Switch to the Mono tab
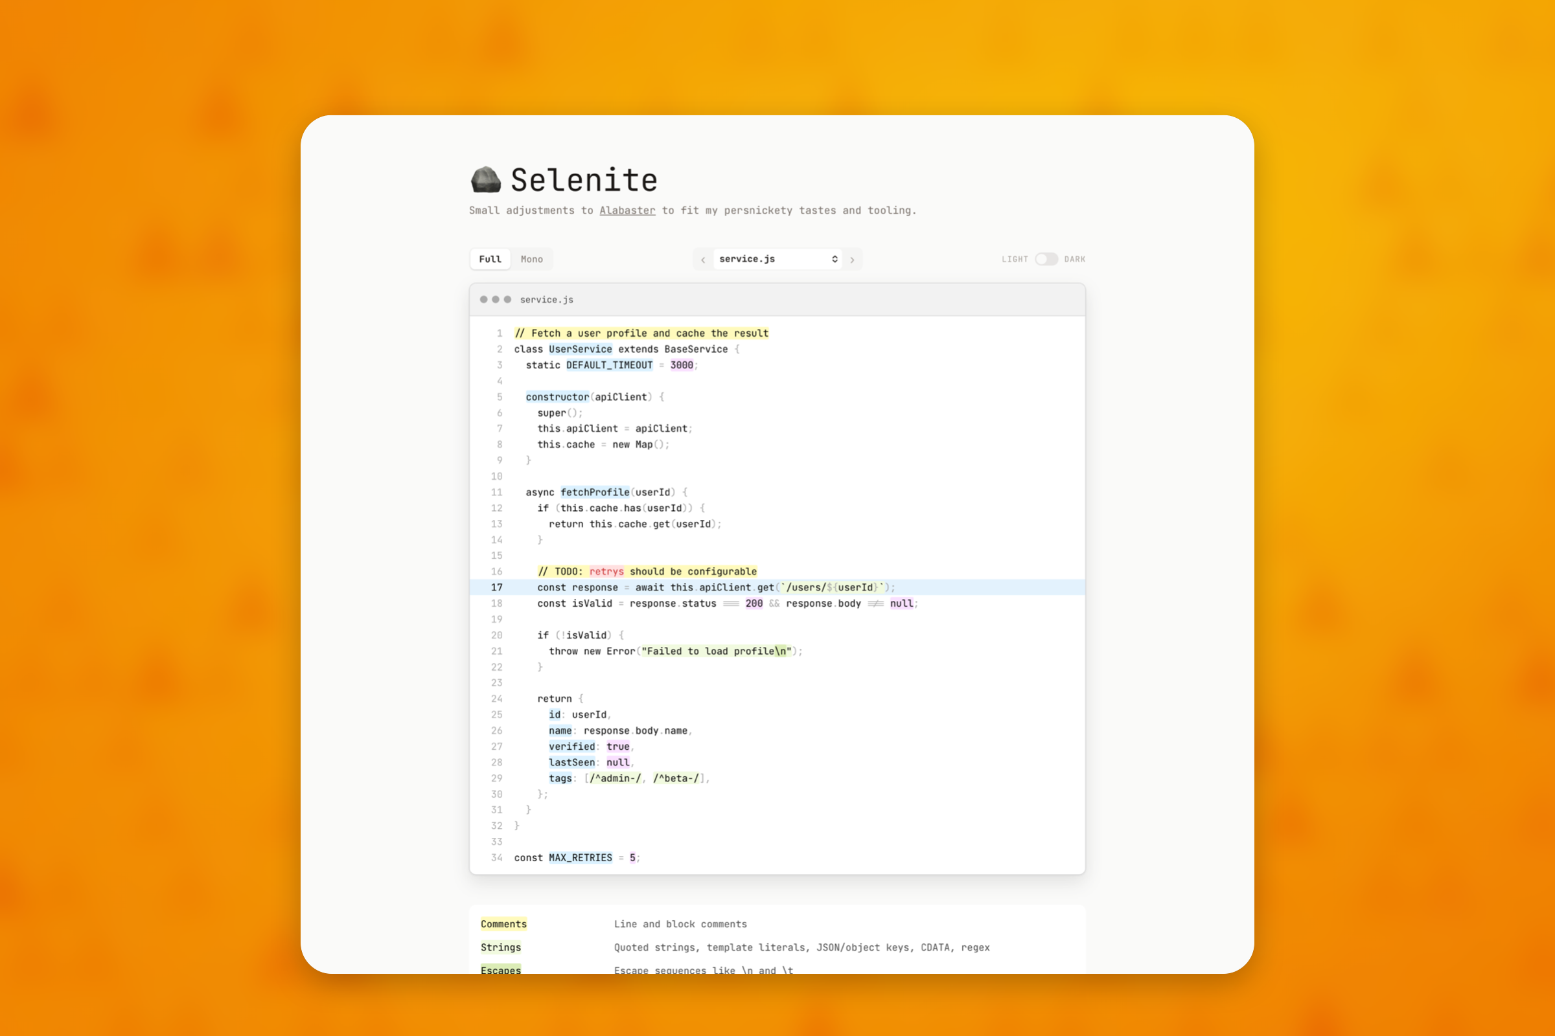1555x1036 pixels. tap(531, 259)
